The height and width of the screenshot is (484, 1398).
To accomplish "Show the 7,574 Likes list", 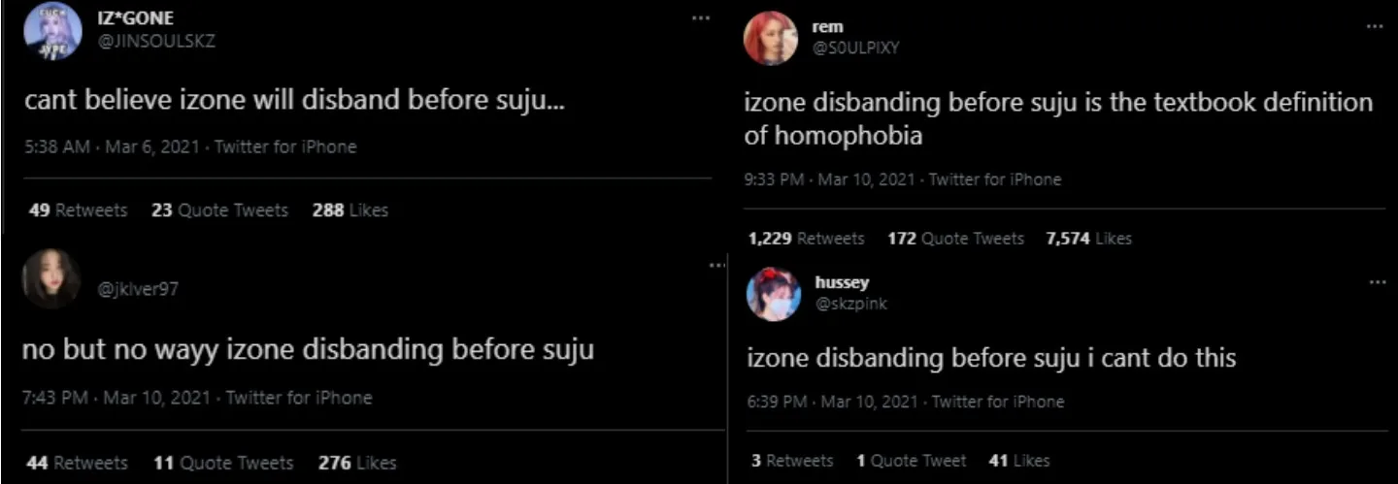I will (x=1088, y=239).
